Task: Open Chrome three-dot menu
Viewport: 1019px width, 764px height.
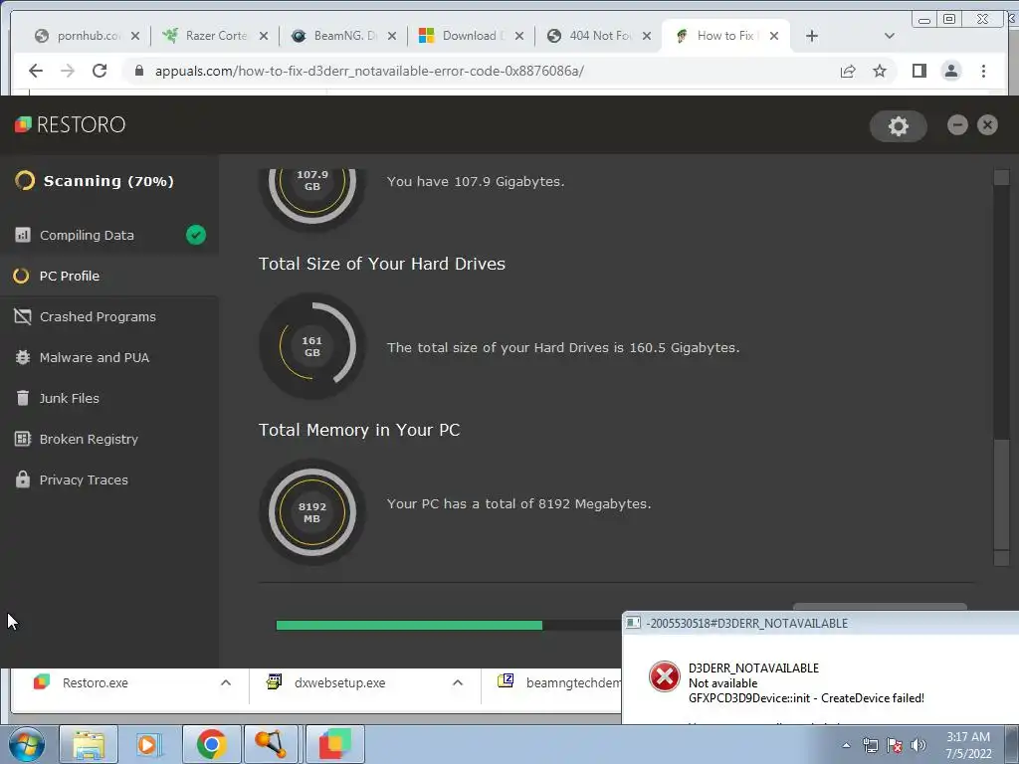Action: tap(983, 71)
